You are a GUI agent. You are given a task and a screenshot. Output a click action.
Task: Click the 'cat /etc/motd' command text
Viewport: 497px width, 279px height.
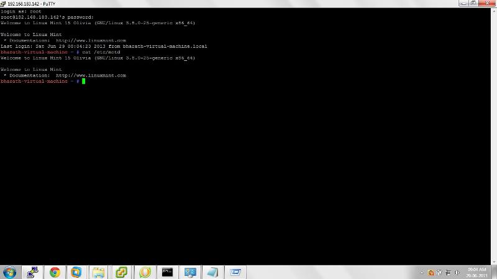click(x=101, y=52)
